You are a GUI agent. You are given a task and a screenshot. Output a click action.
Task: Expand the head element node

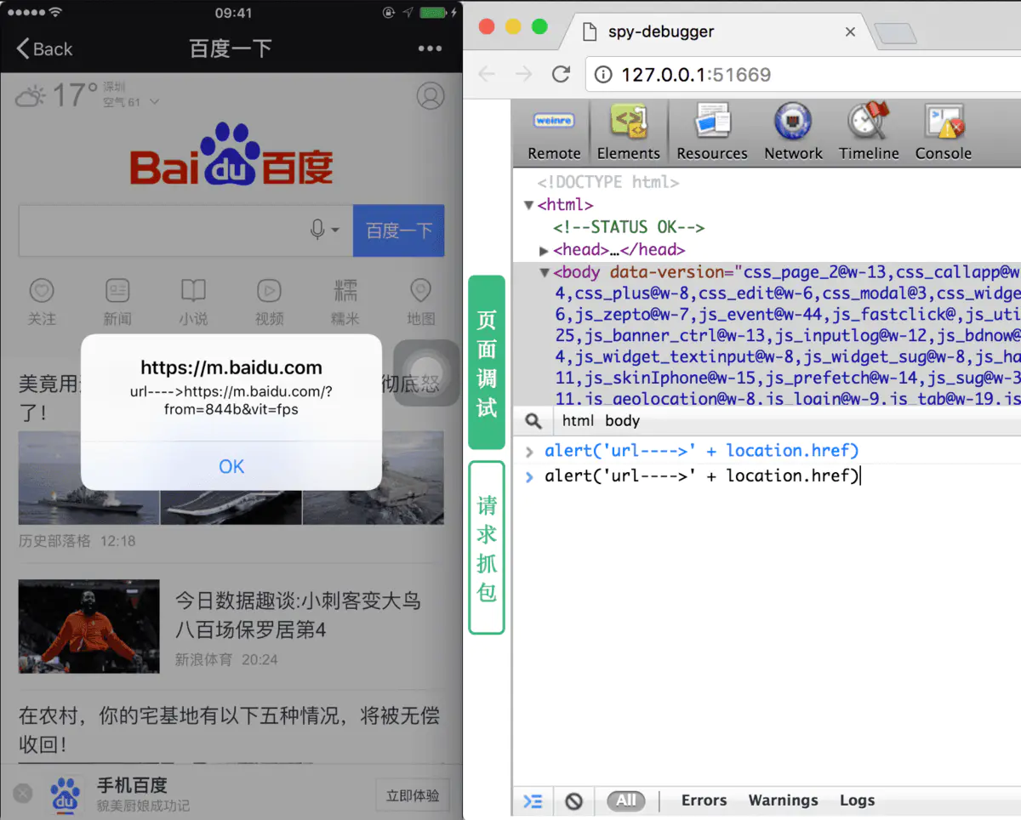tap(545, 250)
